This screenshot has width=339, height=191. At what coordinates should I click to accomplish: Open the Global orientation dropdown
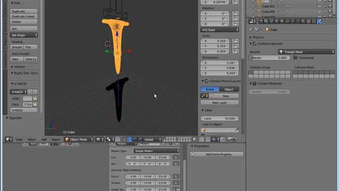(152, 139)
